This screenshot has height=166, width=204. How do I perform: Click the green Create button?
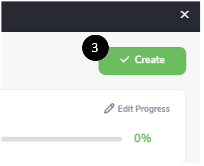pos(142,61)
